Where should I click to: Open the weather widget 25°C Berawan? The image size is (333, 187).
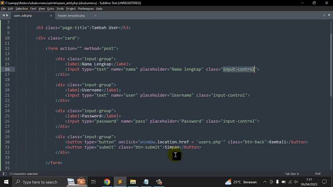click(241, 182)
